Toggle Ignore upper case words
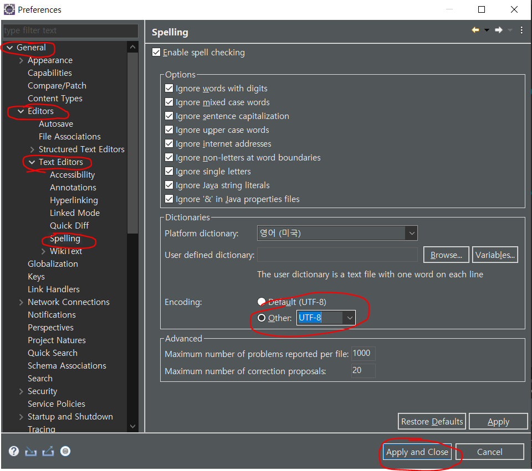The image size is (532, 471). pyautogui.click(x=169, y=130)
